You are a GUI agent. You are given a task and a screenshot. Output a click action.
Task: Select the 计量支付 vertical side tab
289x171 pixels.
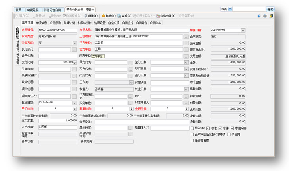tap(17, 46)
